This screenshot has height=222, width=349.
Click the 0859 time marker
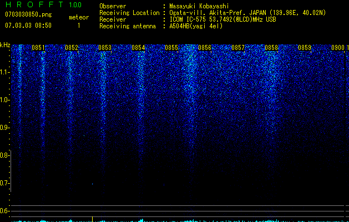point(305,48)
